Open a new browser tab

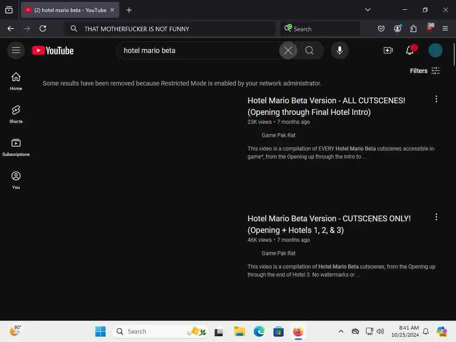[x=129, y=10]
